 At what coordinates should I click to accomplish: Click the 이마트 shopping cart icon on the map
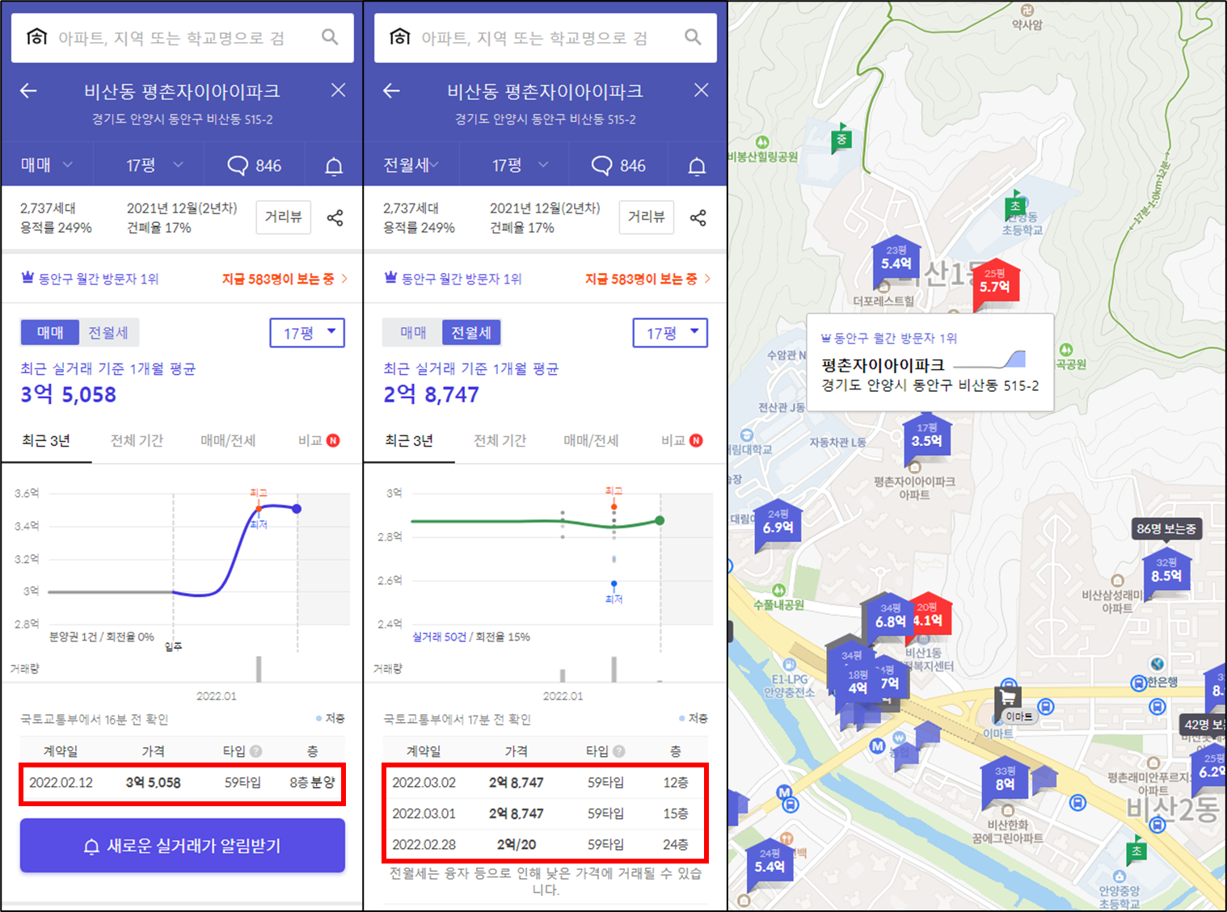pos(1007,697)
